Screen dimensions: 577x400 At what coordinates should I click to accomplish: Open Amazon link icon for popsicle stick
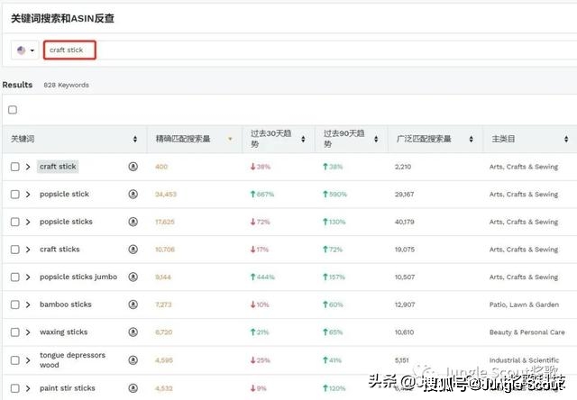point(133,194)
